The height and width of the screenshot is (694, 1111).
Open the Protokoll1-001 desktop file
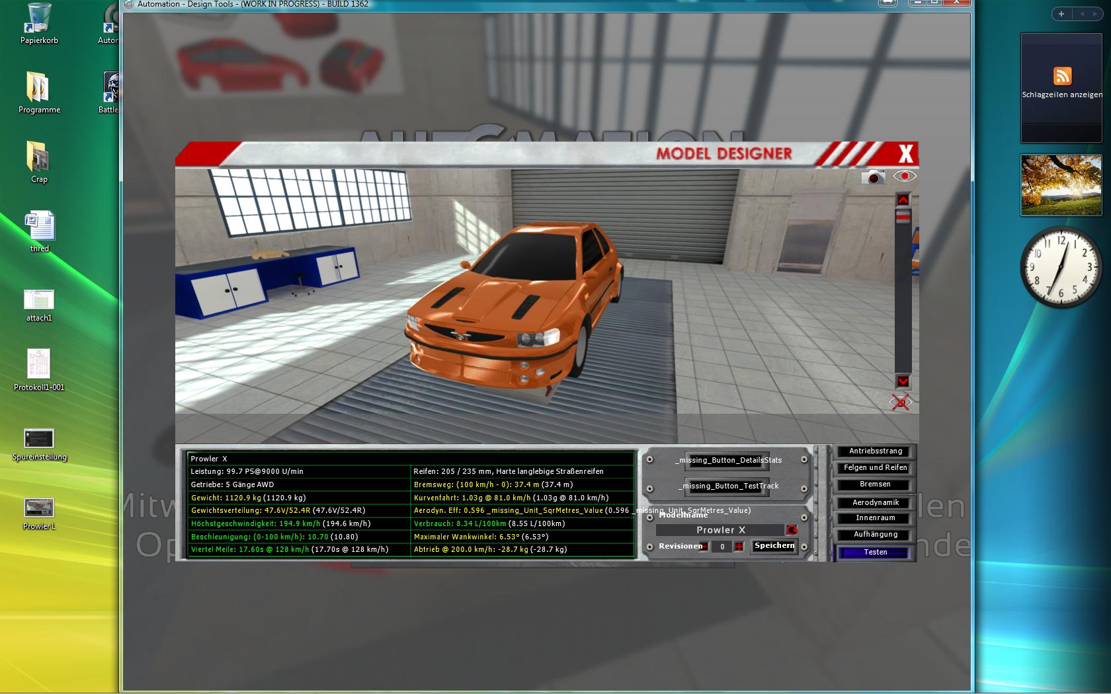[x=39, y=370]
